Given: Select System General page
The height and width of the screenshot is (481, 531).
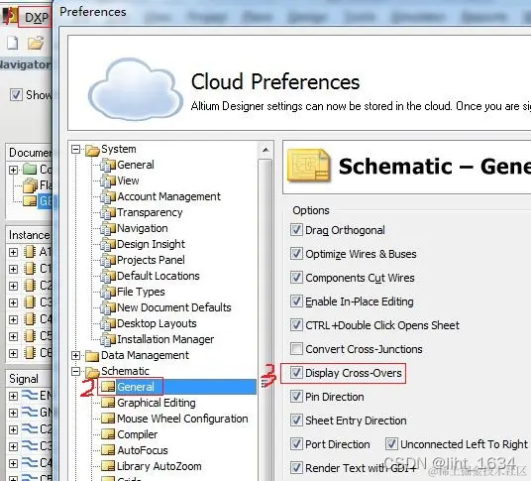Looking at the screenshot, I should tap(136, 165).
